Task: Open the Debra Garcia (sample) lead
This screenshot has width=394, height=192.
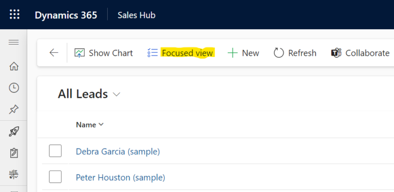Action: (118, 152)
